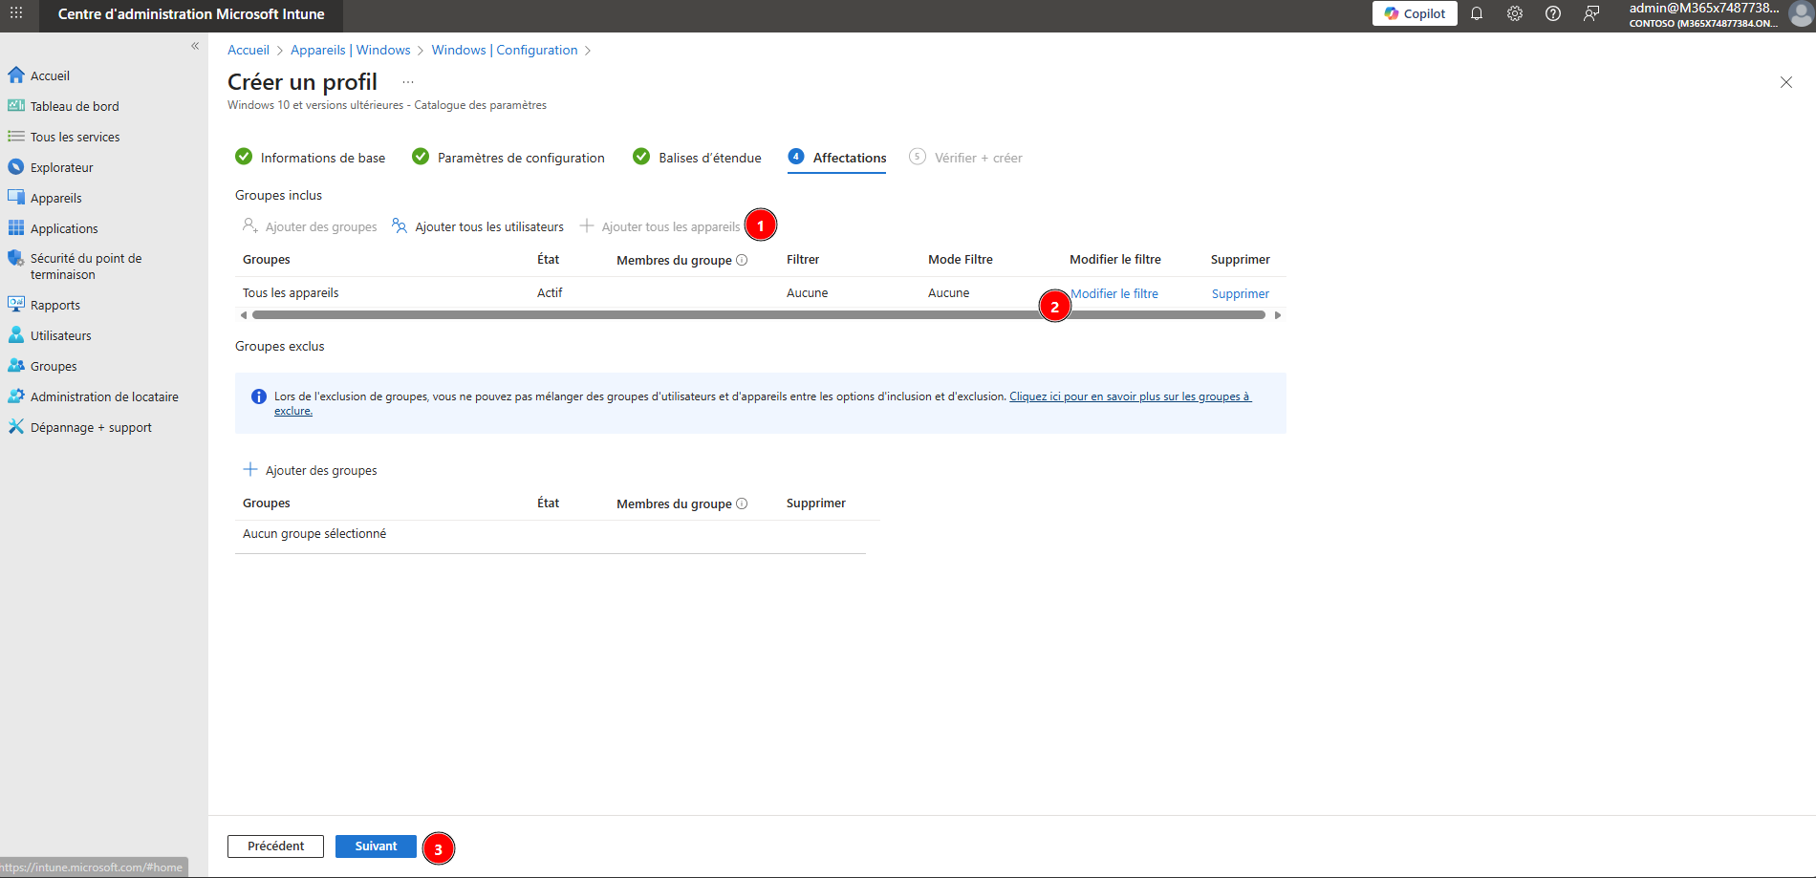This screenshot has width=1816, height=878.
Task: Click the Filtrer column header
Action: pyautogui.click(x=803, y=260)
